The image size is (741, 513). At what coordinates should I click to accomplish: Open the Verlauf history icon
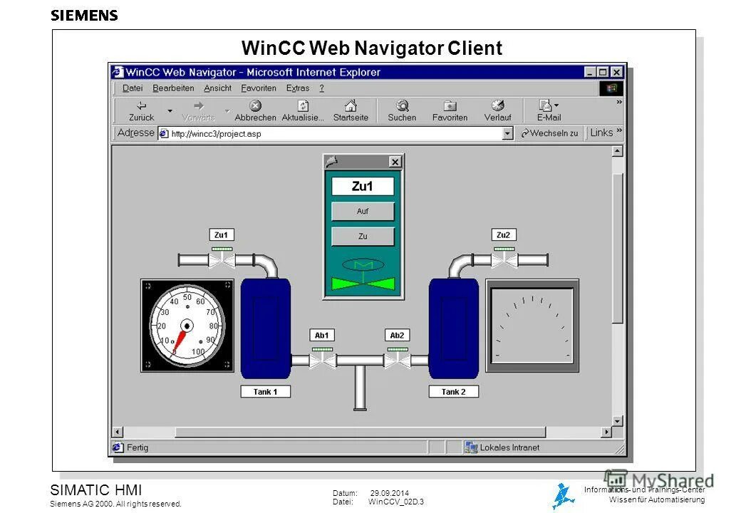[498, 105]
